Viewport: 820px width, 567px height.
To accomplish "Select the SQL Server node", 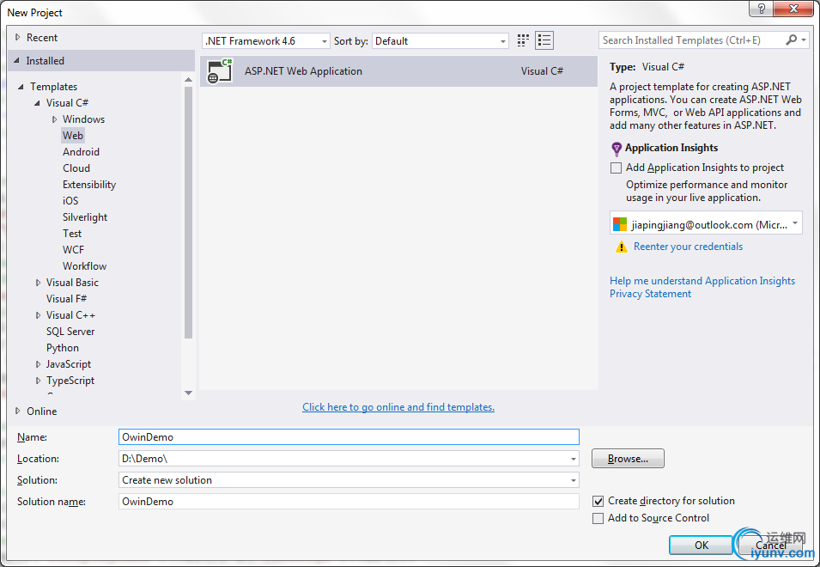I will coord(70,332).
